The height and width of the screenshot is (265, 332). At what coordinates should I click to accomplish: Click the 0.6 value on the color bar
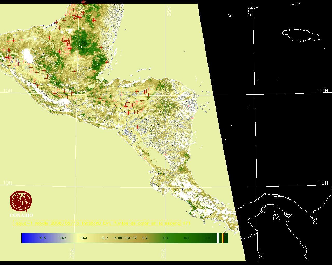[186, 238]
